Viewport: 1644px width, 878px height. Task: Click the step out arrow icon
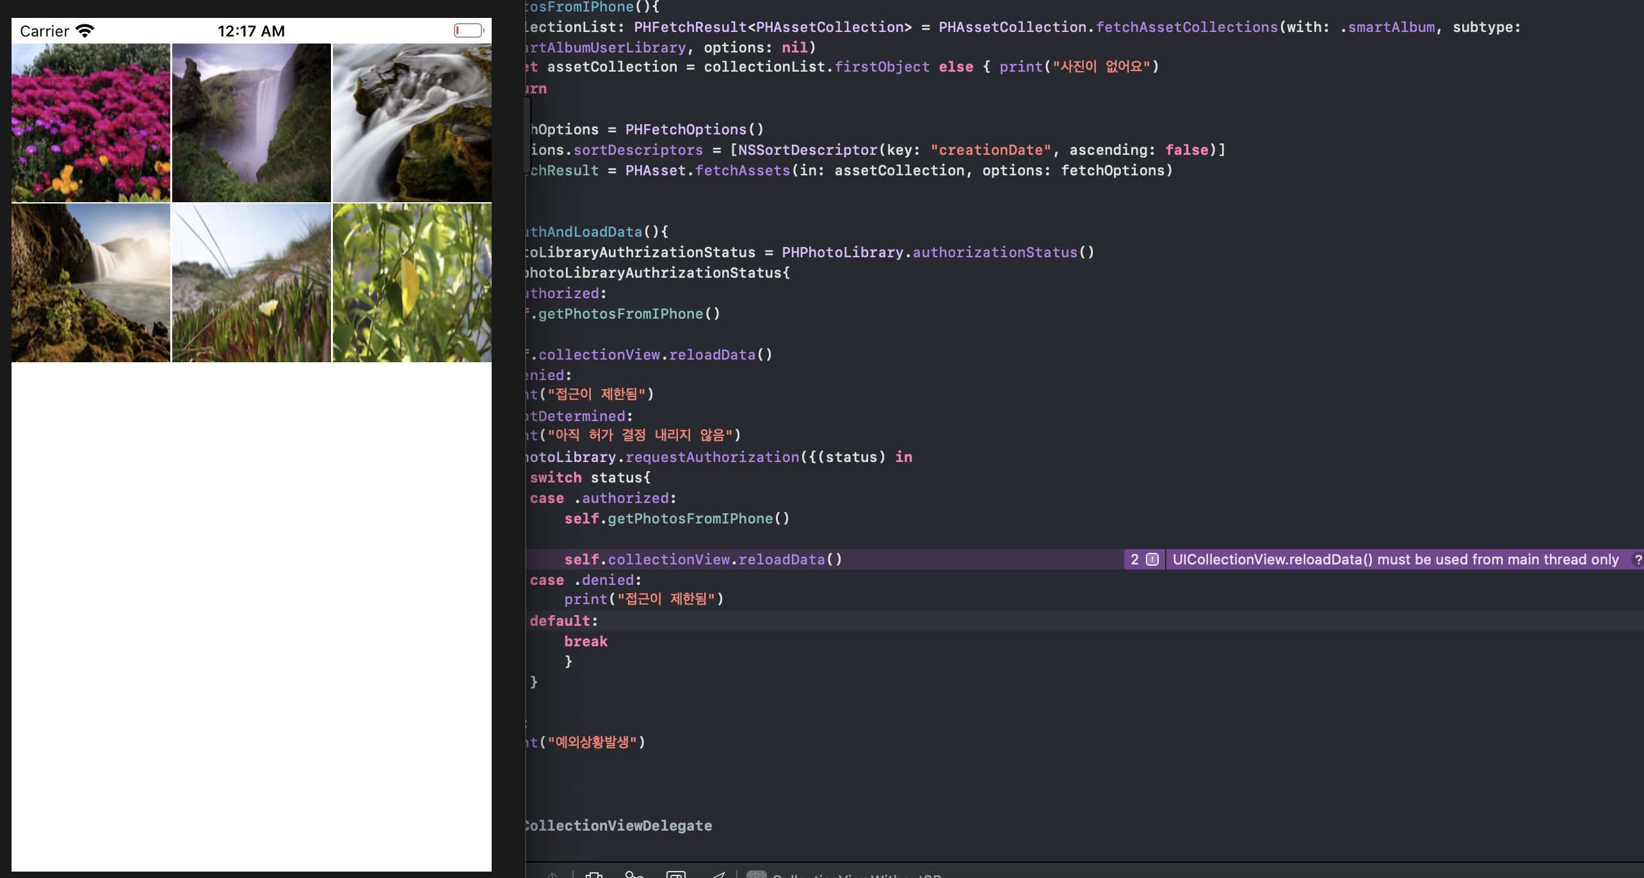pos(552,875)
